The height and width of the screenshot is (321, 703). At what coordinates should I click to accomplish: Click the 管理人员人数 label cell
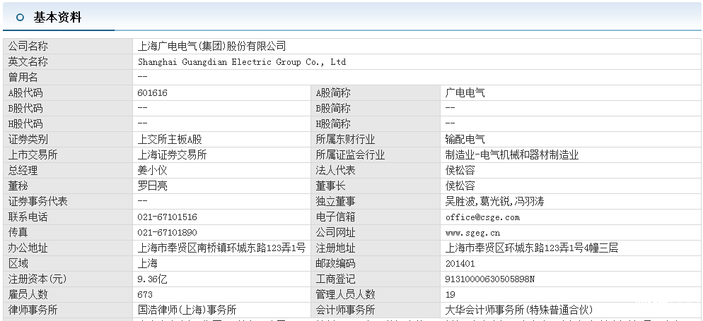[x=376, y=295]
